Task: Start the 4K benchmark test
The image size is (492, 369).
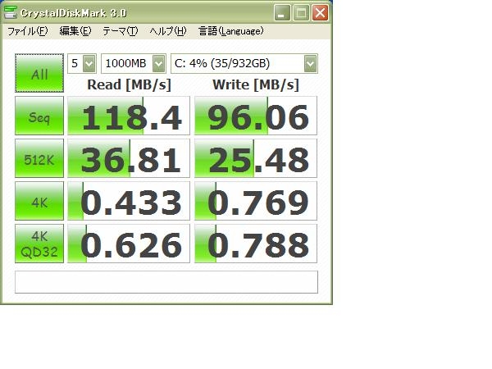Action: pos(39,201)
